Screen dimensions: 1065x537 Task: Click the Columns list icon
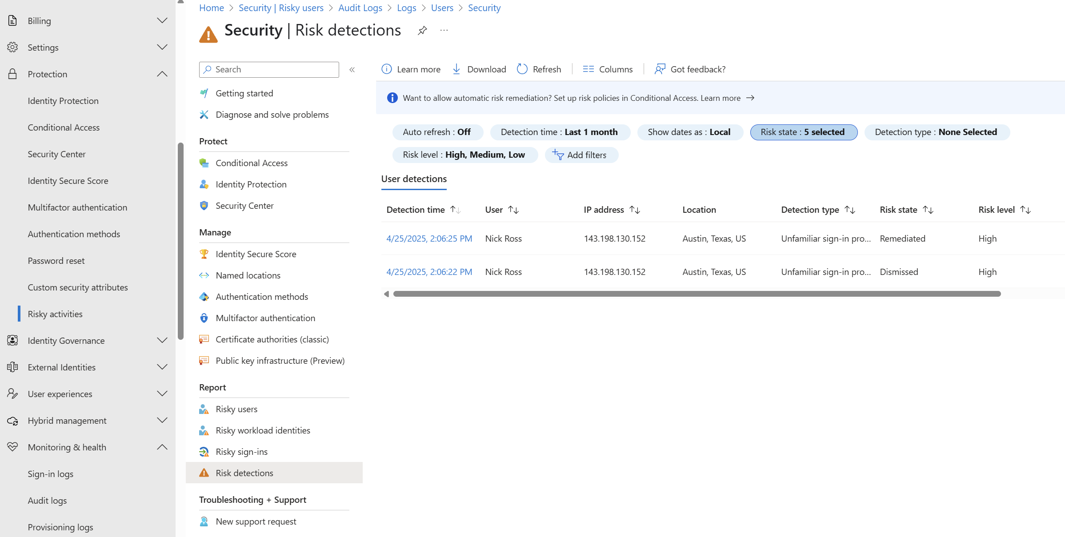589,69
